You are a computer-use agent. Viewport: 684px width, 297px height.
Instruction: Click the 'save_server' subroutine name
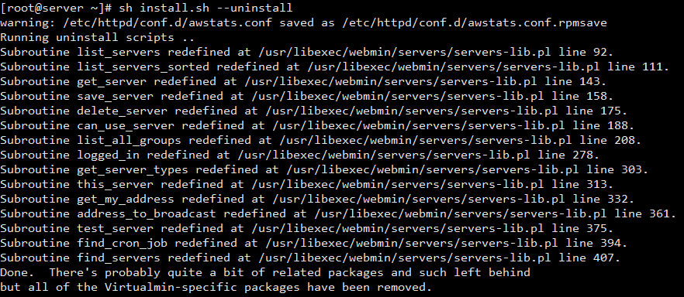115,96
